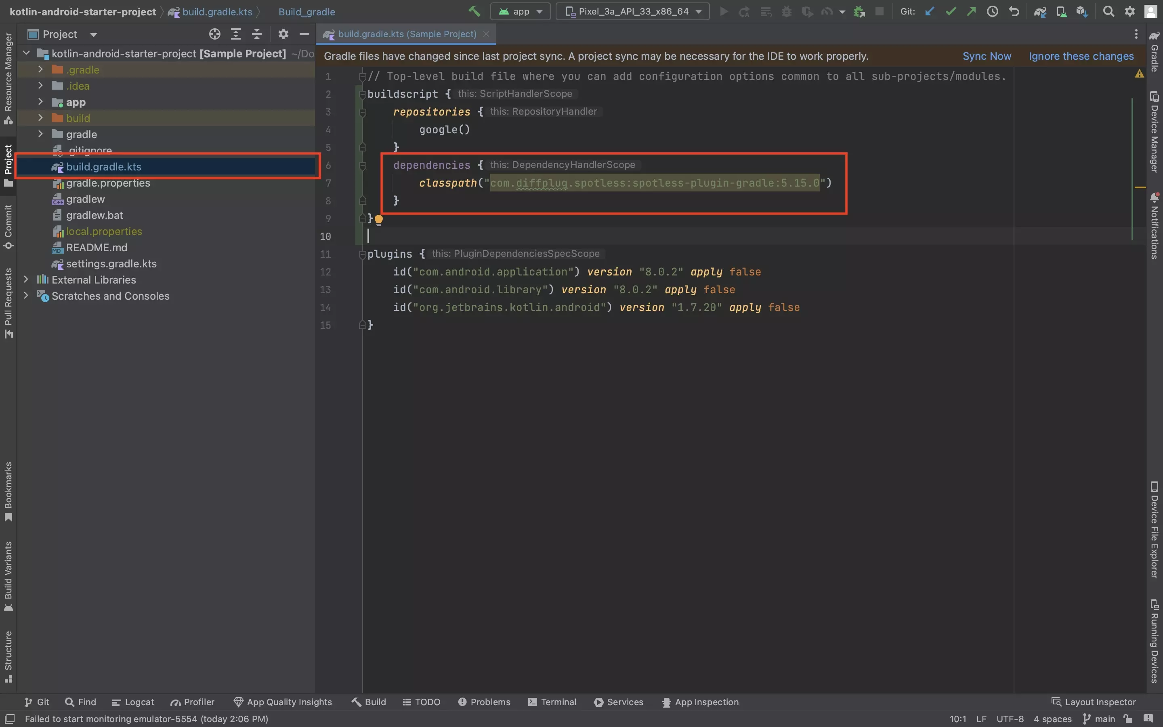Open the Logcat tab at bottom
Viewport: 1163px width, 727px height.
pyautogui.click(x=133, y=702)
